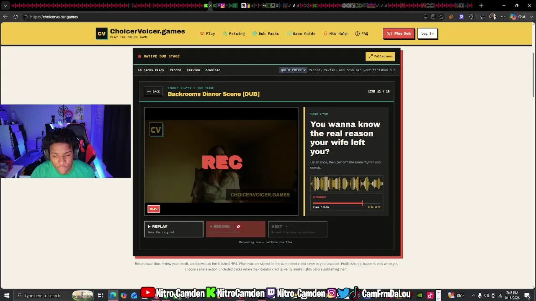Open the 86°F weather widget

(x=456, y=296)
